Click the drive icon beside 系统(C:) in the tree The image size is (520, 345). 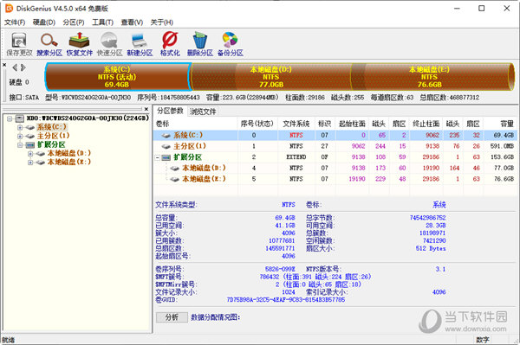30,127
